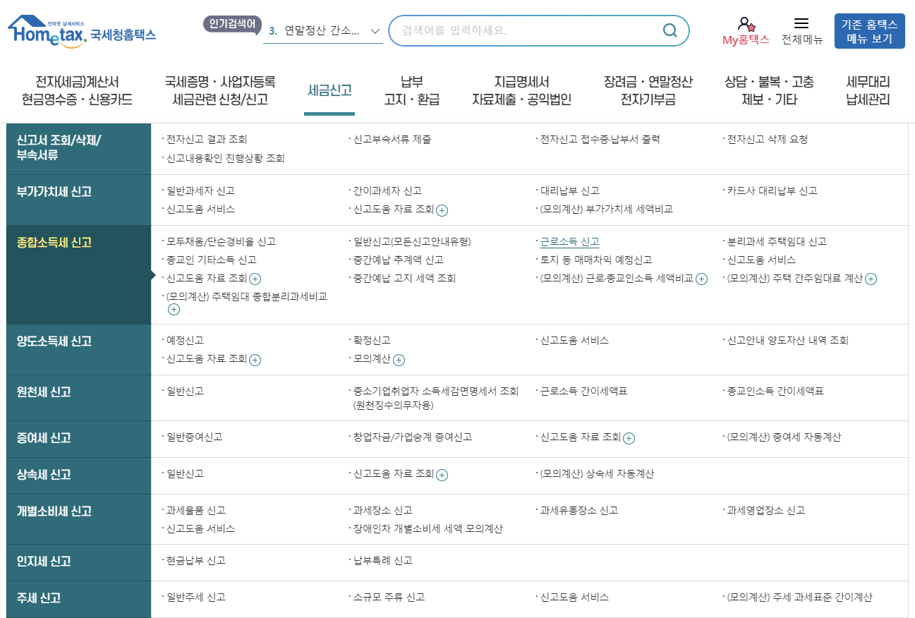Open 신고부속서류 제출 link
The height and width of the screenshot is (618, 915).
[x=392, y=140]
